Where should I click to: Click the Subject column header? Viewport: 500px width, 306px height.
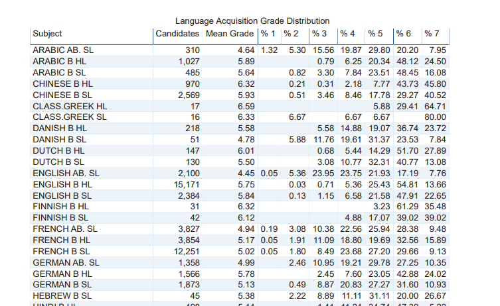click(x=47, y=34)
